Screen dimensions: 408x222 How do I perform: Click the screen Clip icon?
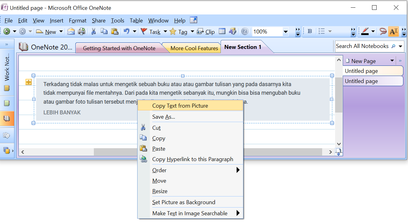click(x=200, y=32)
